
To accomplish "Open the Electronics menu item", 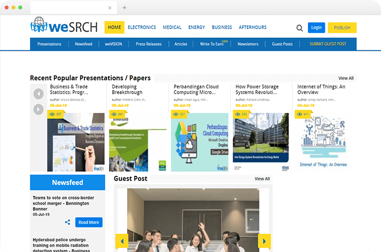I will click(142, 27).
